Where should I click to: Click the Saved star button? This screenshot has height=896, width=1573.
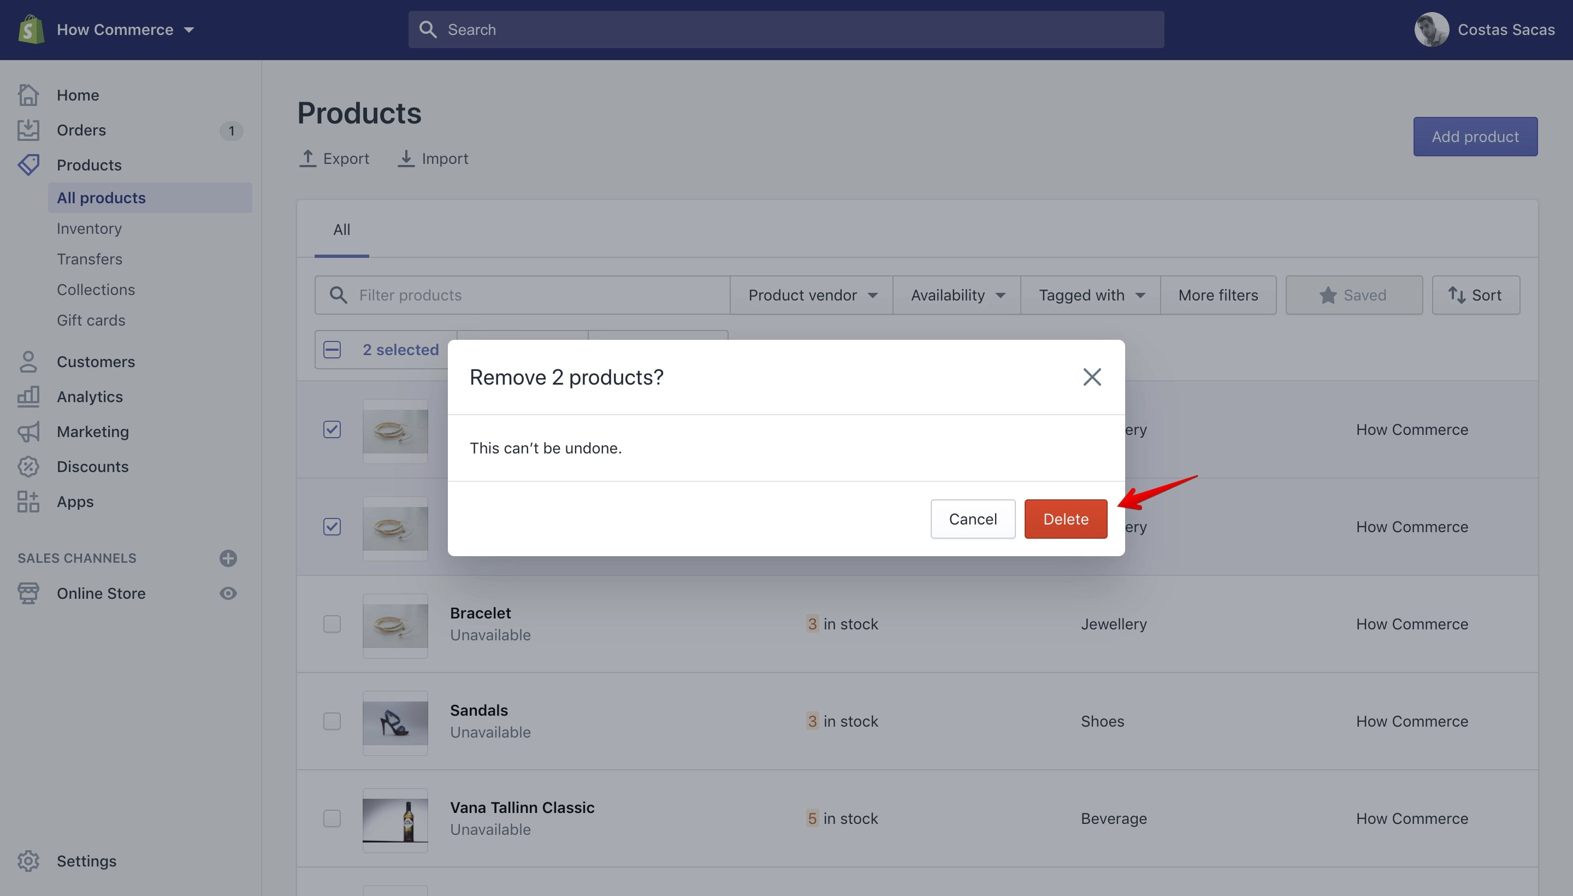click(1353, 295)
